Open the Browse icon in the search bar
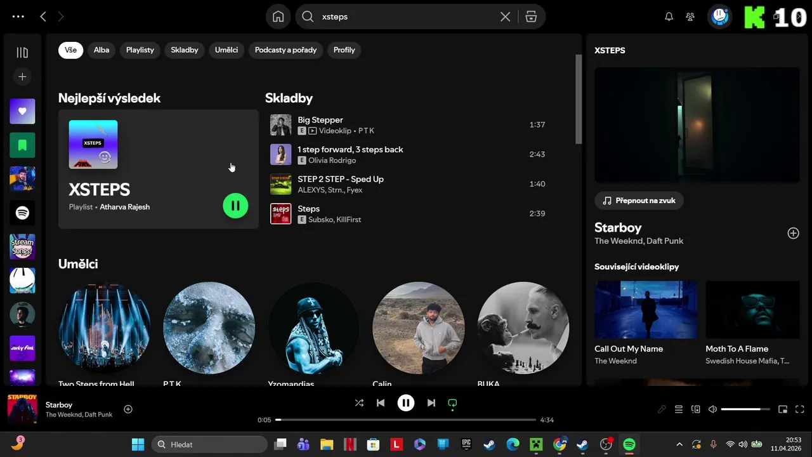 click(x=531, y=17)
